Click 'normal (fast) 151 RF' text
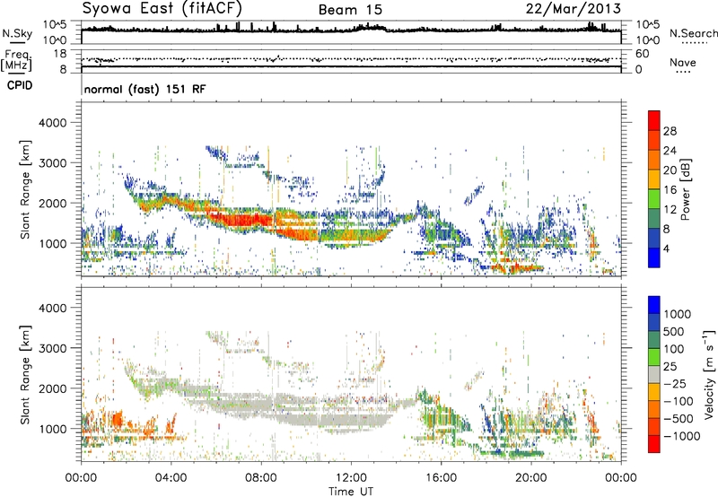Image resolution: width=718 pixels, height=497 pixels. (145, 89)
